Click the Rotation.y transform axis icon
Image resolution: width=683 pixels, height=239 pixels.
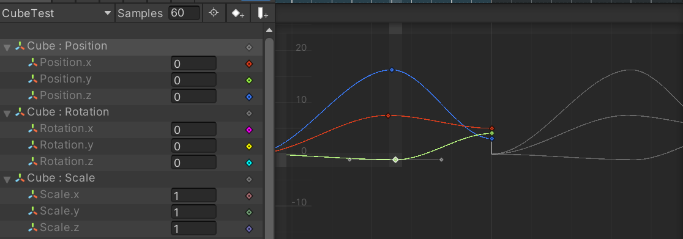(33, 145)
